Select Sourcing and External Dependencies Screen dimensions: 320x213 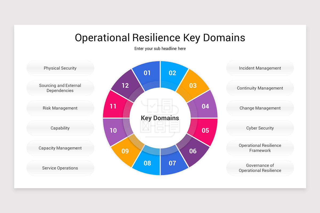coord(60,88)
